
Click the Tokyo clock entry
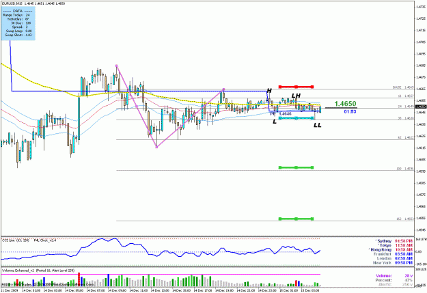click(x=396, y=245)
